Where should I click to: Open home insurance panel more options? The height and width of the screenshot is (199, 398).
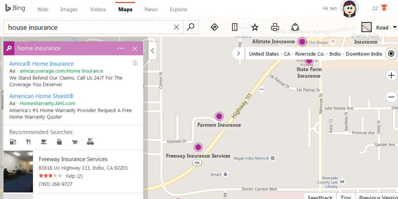pos(120,48)
